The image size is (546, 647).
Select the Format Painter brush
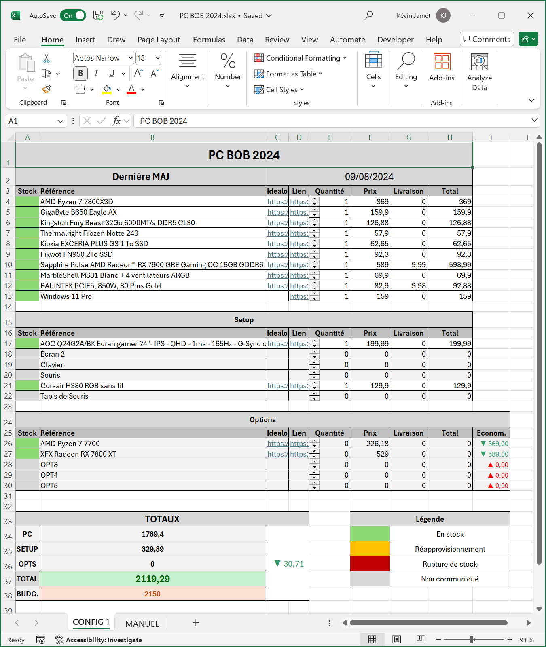pyautogui.click(x=47, y=89)
